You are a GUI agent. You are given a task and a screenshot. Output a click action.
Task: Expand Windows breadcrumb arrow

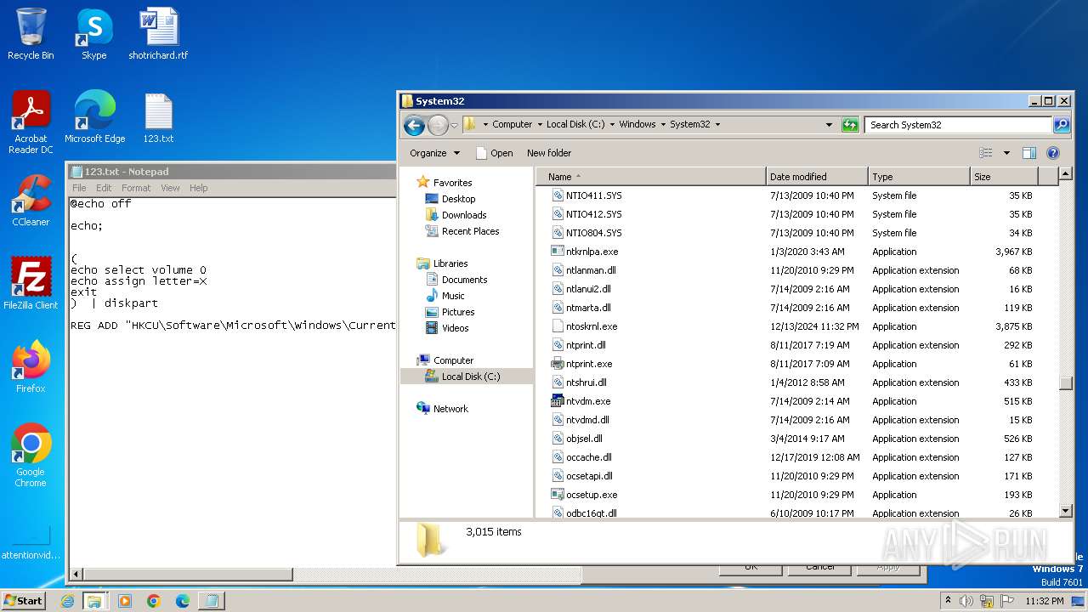coord(662,124)
